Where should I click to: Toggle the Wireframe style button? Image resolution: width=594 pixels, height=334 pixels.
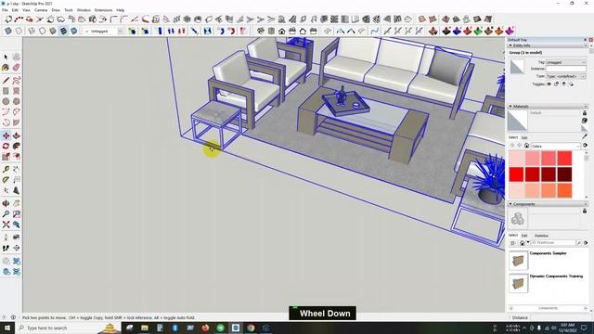(x=32, y=31)
